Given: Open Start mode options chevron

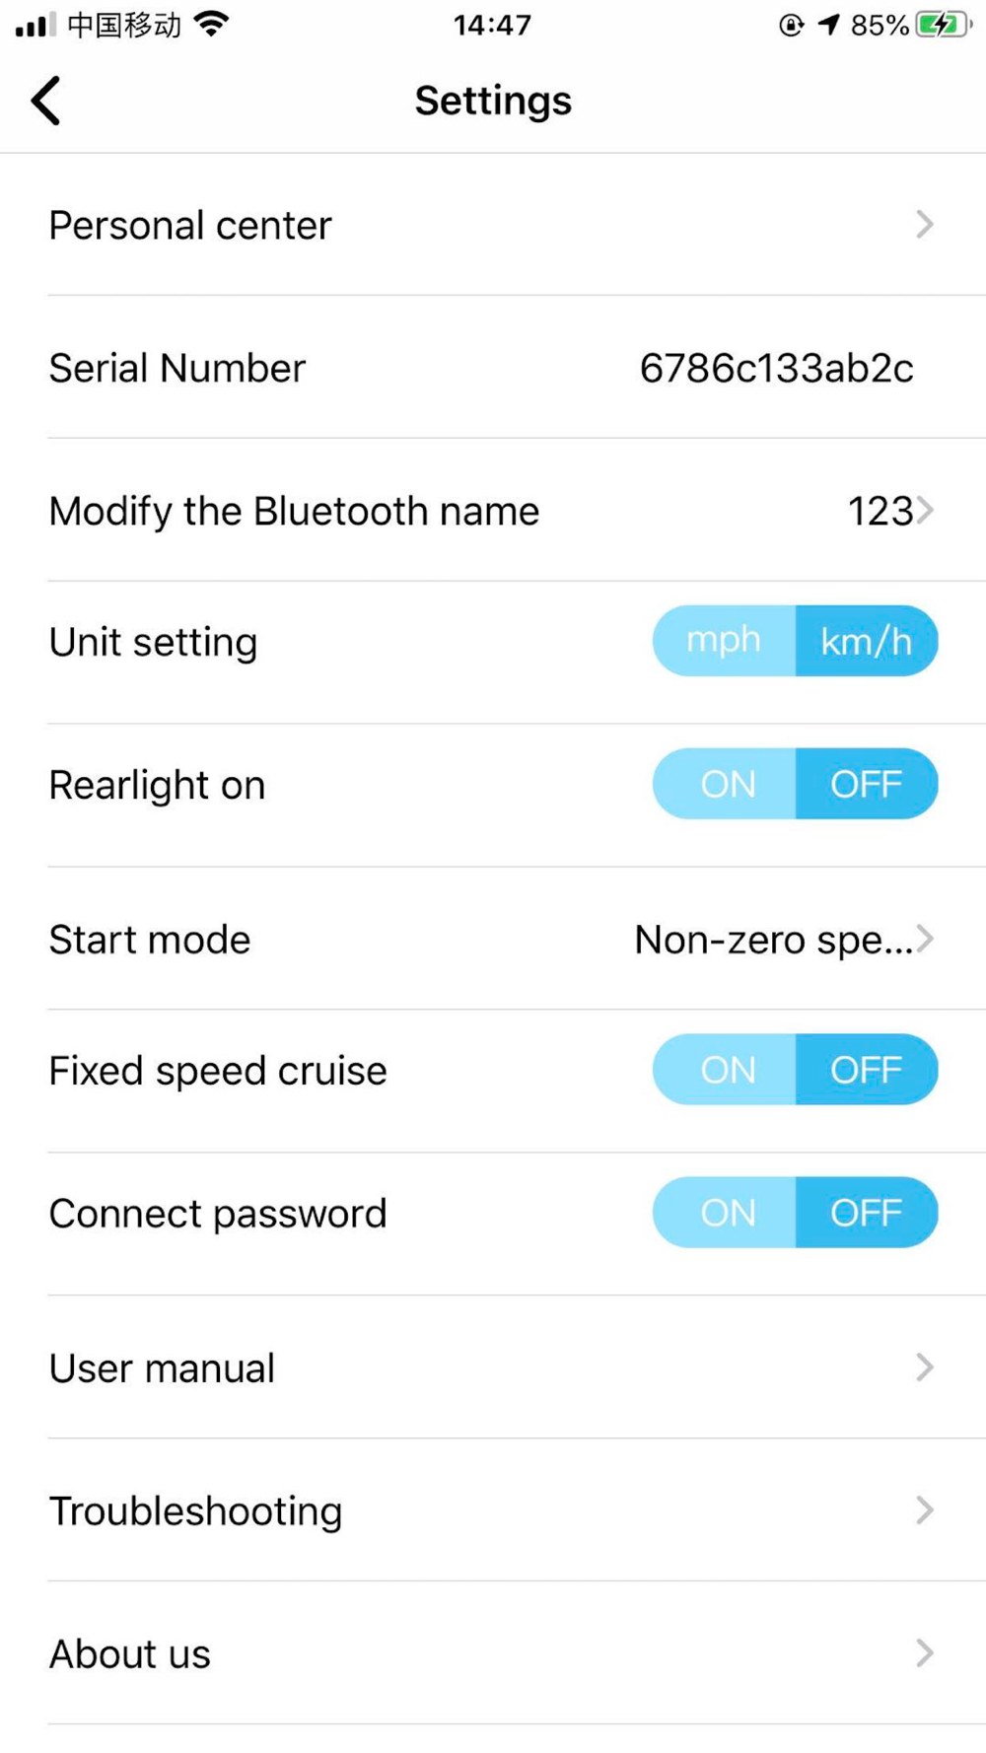Looking at the screenshot, I should (924, 939).
